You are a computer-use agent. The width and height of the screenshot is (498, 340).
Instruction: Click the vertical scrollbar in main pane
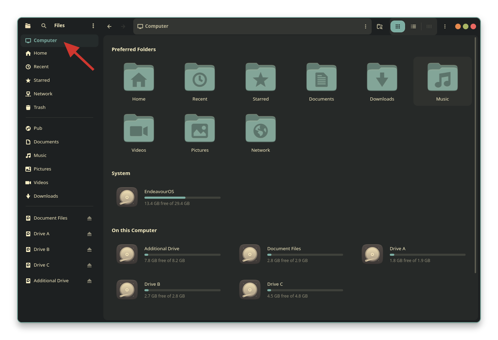(475, 155)
